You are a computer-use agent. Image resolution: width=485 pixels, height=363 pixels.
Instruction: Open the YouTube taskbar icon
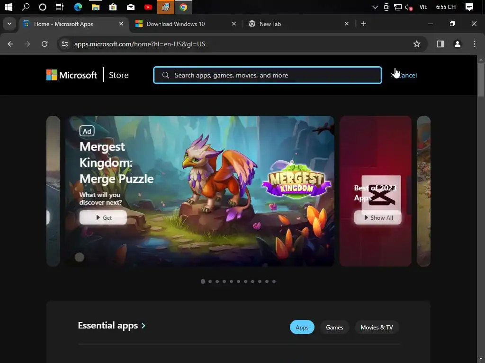point(148,7)
